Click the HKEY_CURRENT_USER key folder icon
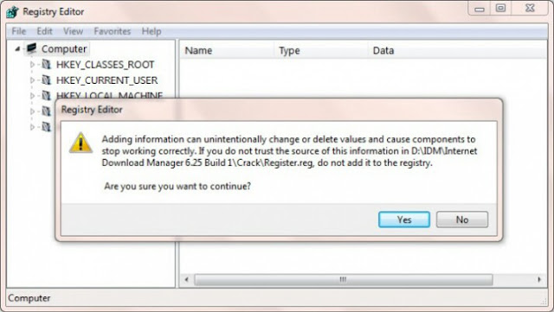Screen dimensions: 554x312 pyautogui.click(x=46, y=80)
